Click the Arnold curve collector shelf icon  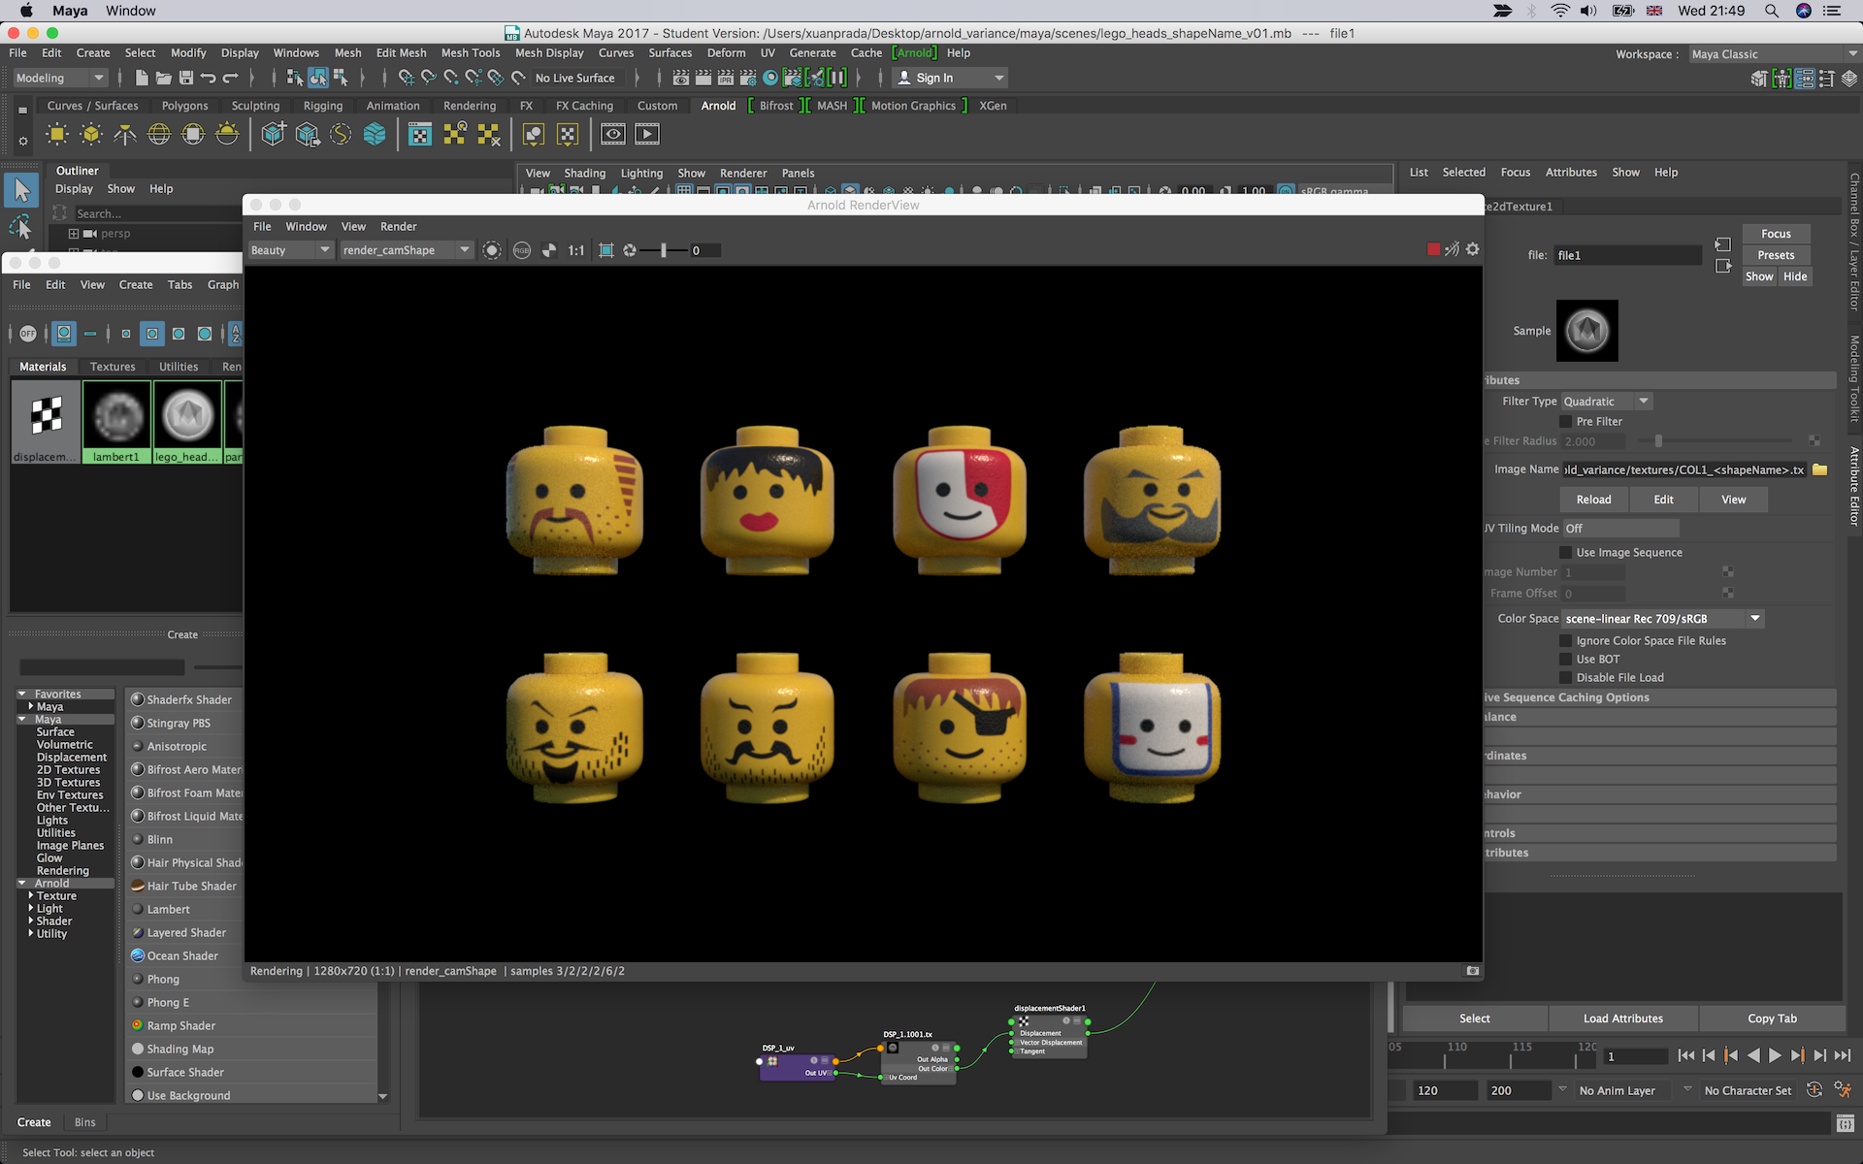tap(341, 134)
